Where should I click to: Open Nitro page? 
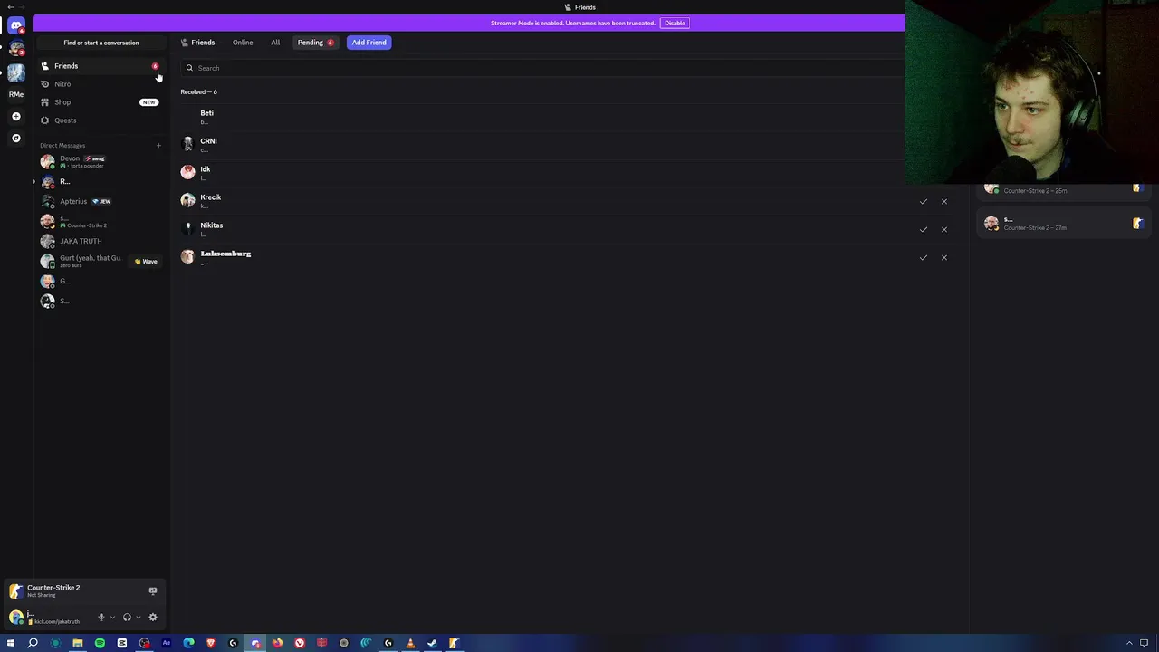[101, 84]
